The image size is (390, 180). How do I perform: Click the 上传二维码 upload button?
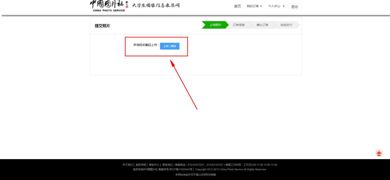(x=170, y=46)
